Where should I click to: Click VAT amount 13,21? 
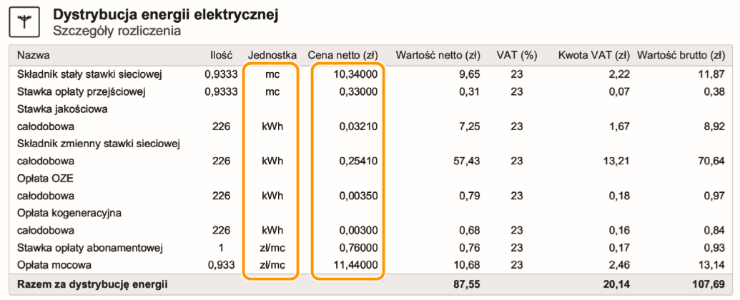[x=616, y=161]
